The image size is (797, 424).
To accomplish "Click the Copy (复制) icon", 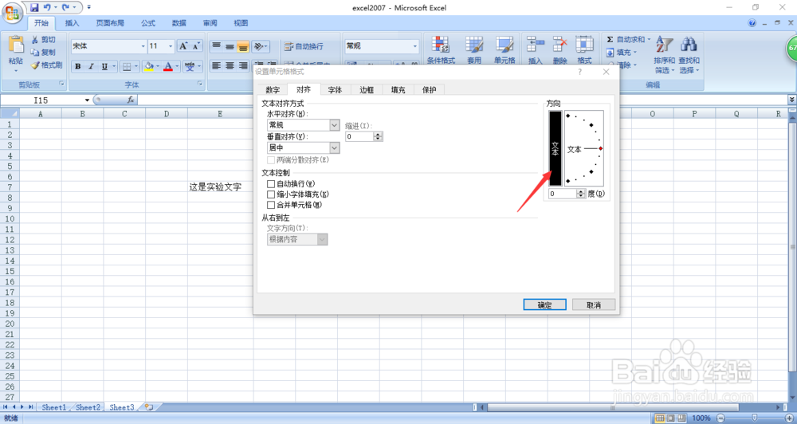I will pos(35,53).
